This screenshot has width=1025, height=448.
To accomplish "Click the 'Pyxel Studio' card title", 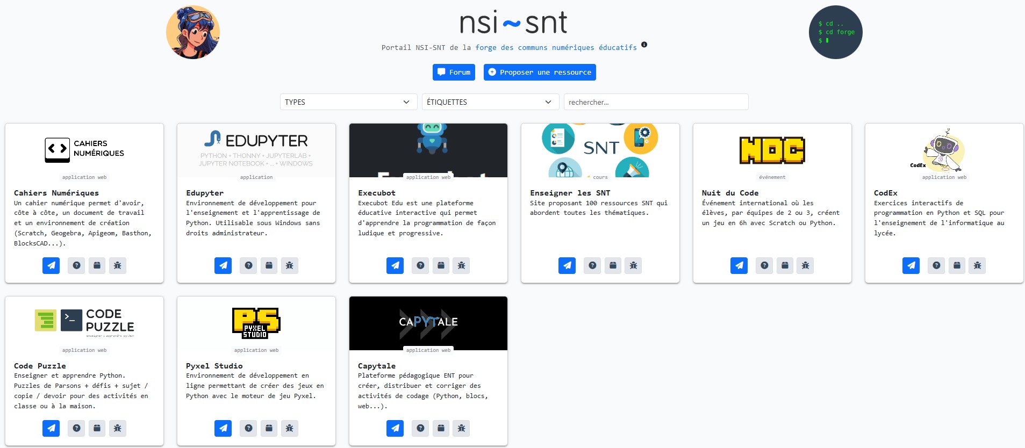I will (x=214, y=366).
